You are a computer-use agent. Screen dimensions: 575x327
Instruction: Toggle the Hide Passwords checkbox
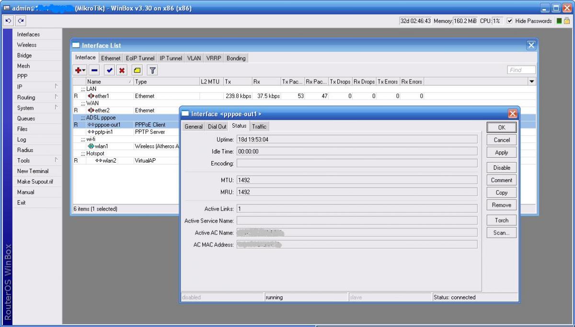point(510,21)
